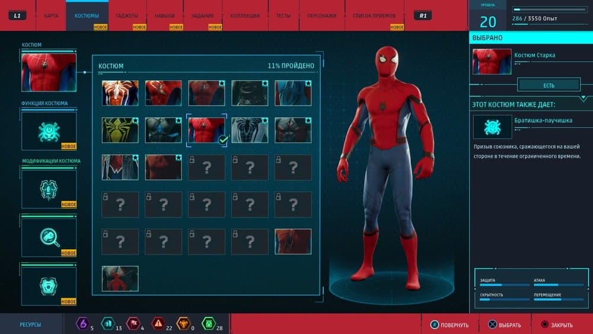This screenshot has width=593, height=334.
Task: Select the dark black suit in first row
Action: (250, 93)
